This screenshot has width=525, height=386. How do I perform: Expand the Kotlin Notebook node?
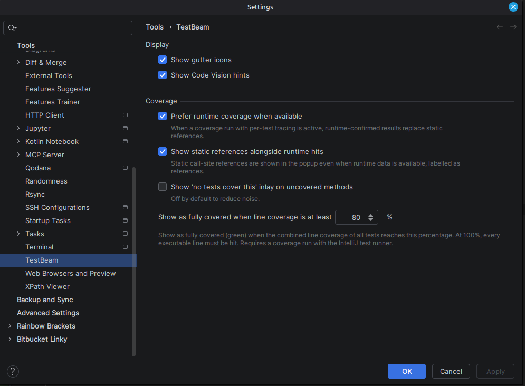point(18,141)
